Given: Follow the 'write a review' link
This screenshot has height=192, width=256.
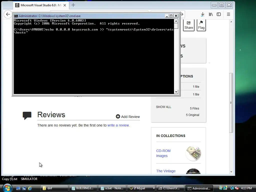Looking at the screenshot, I should pos(118,125).
